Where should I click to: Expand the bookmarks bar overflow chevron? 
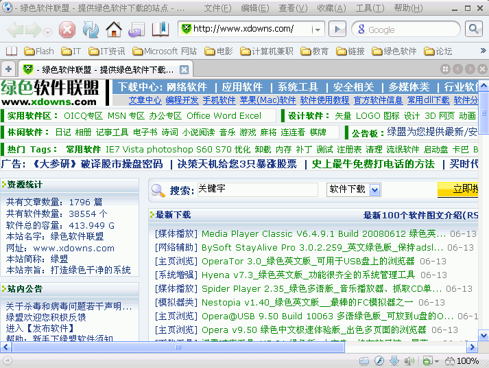[x=483, y=50]
